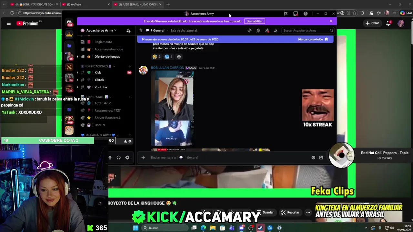The width and height of the screenshot is (413, 232).
Task: Open the YouTube account avatar menu
Action: click(401, 23)
